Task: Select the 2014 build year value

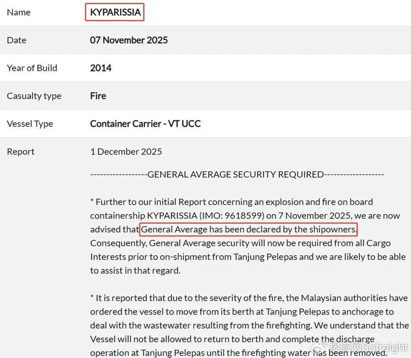Action: coord(100,67)
